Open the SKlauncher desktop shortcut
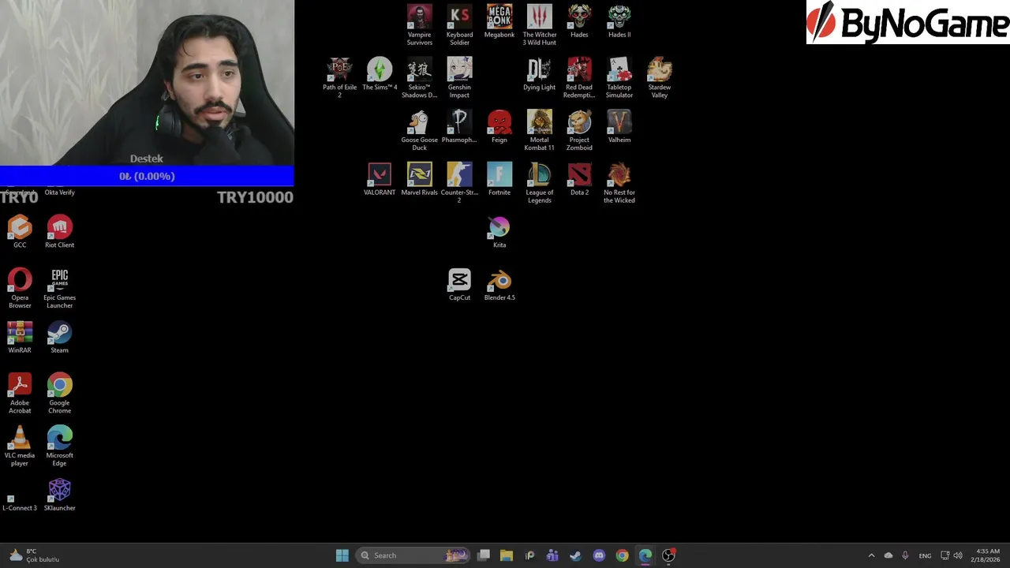1010x568 pixels. [x=59, y=495]
